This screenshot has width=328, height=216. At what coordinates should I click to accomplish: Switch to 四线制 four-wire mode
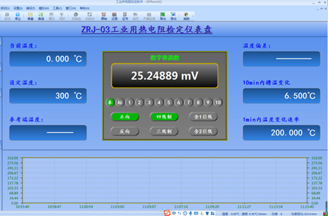pos(164,117)
